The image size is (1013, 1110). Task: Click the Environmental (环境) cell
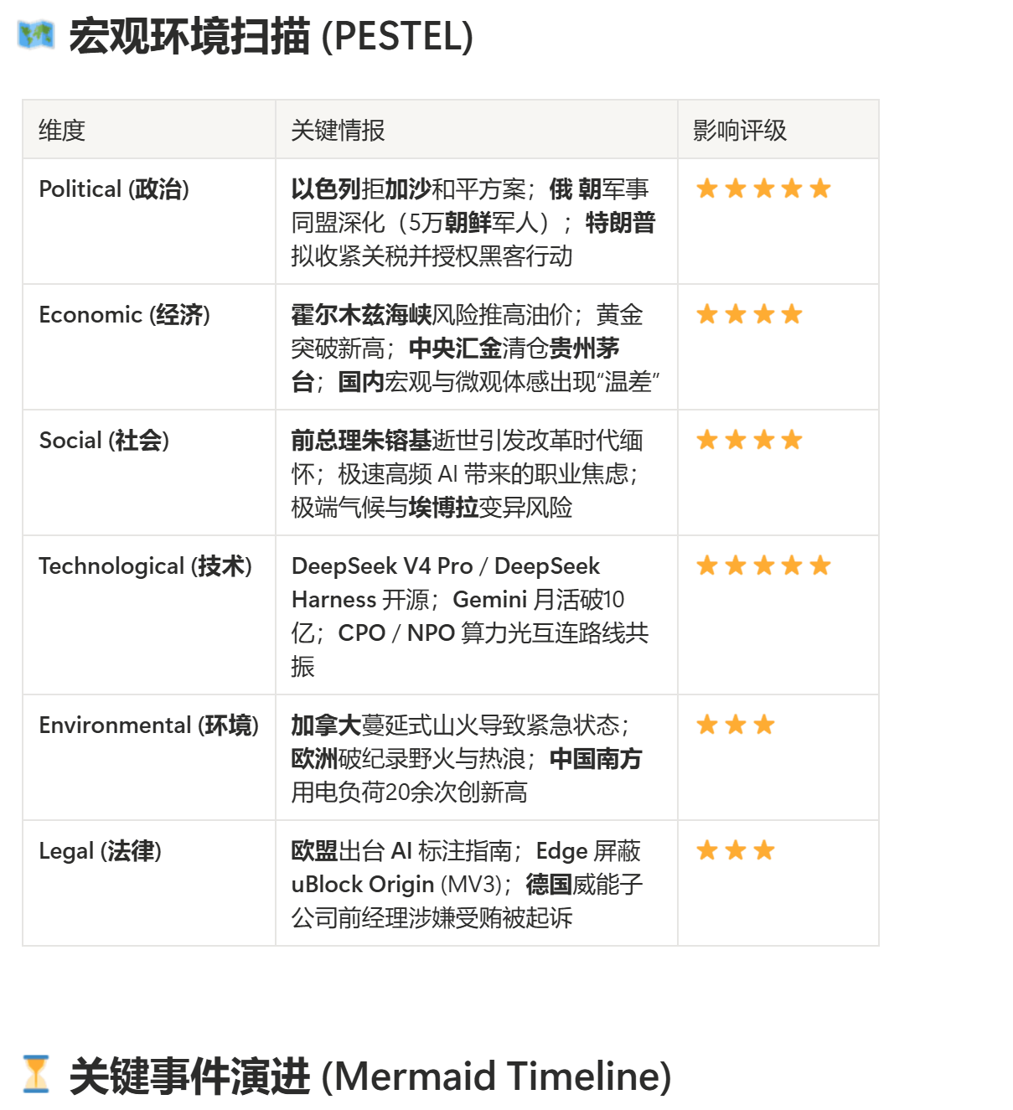[x=149, y=757]
